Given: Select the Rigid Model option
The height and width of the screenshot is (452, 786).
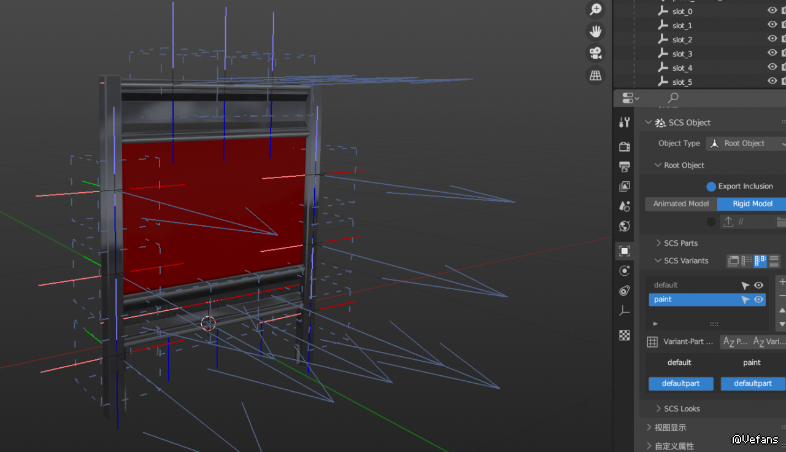Looking at the screenshot, I should [752, 204].
